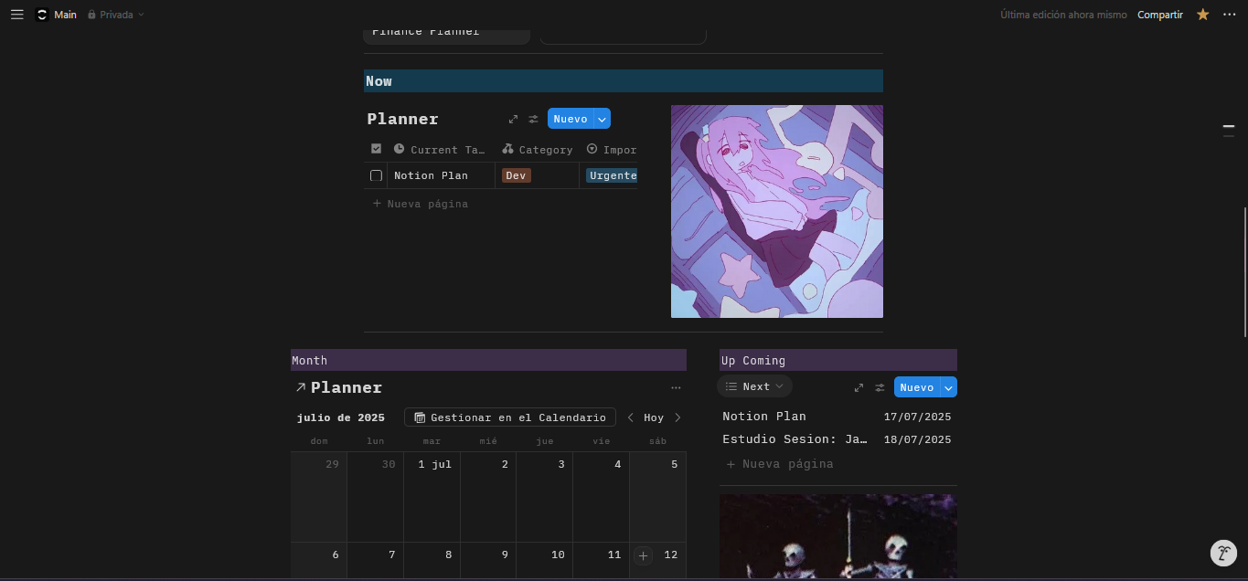This screenshot has width=1248, height=581.
Task: Click the Compartir share button
Action: pyautogui.click(x=1160, y=15)
